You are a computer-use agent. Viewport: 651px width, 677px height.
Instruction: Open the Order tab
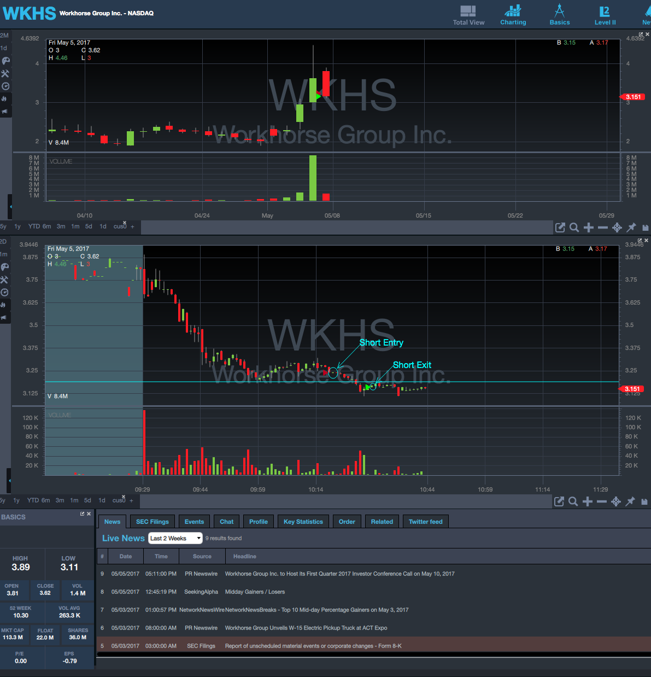(x=347, y=522)
